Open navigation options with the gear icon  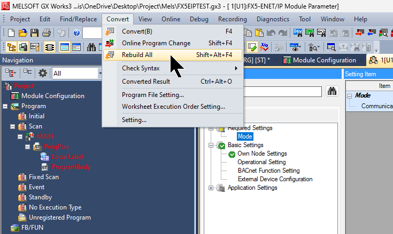tap(43, 73)
